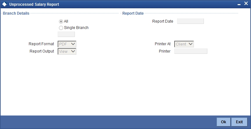Image resolution: width=251 pixels, height=129 pixels.
Task: Open the Report Format PDF dropdown
Action: tap(67, 44)
